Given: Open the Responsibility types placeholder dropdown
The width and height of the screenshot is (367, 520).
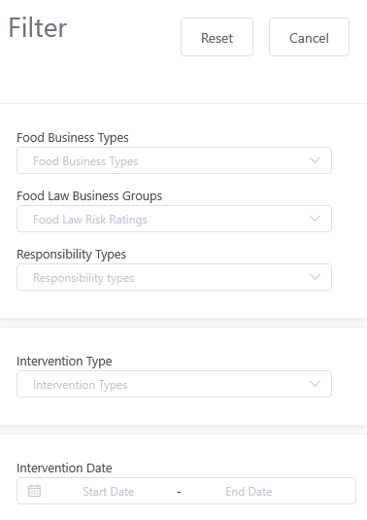Looking at the screenshot, I should (x=174, y=277).
